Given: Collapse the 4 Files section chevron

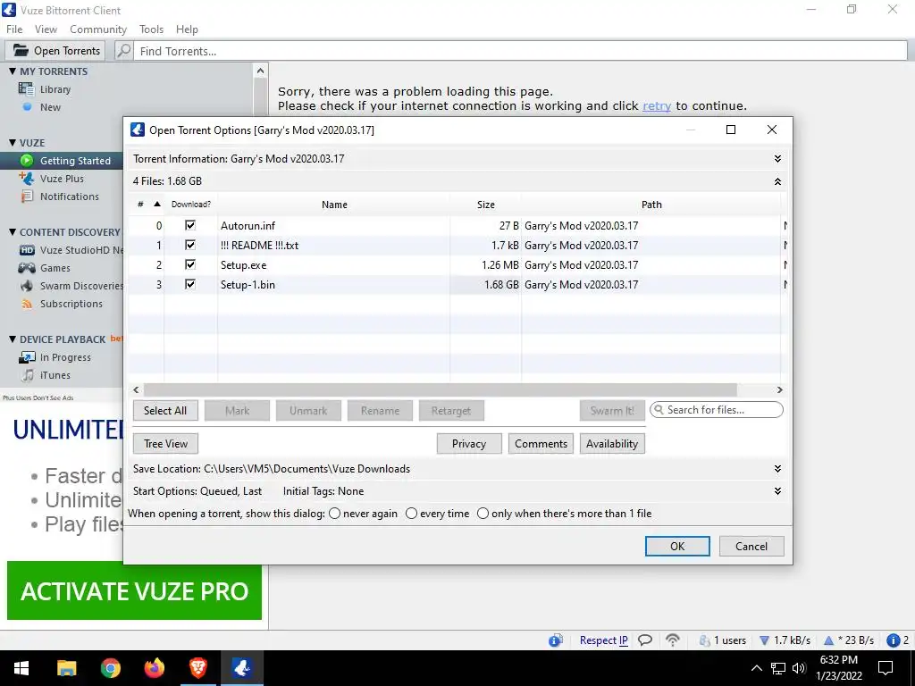Looking at the screenshot, I should pyautogui.click(x=777, y=181).
